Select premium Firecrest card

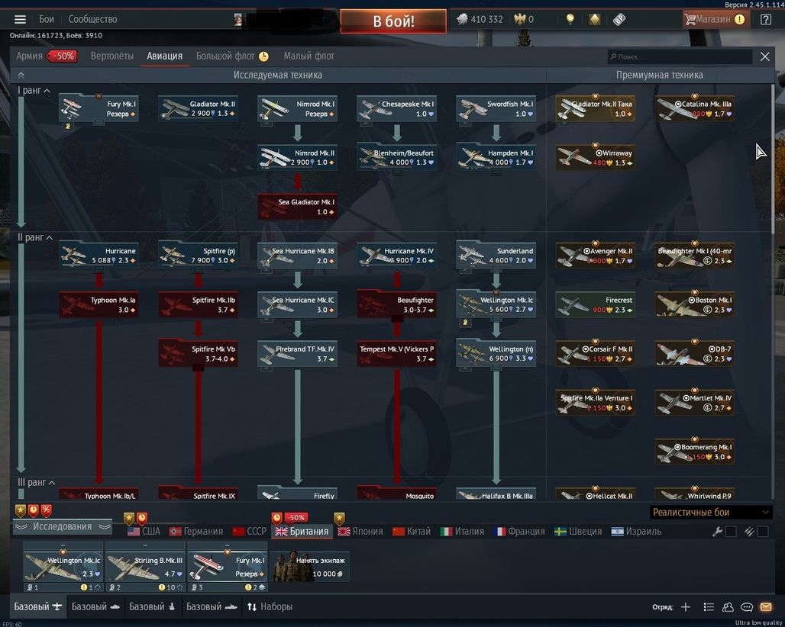pos(596,304)
